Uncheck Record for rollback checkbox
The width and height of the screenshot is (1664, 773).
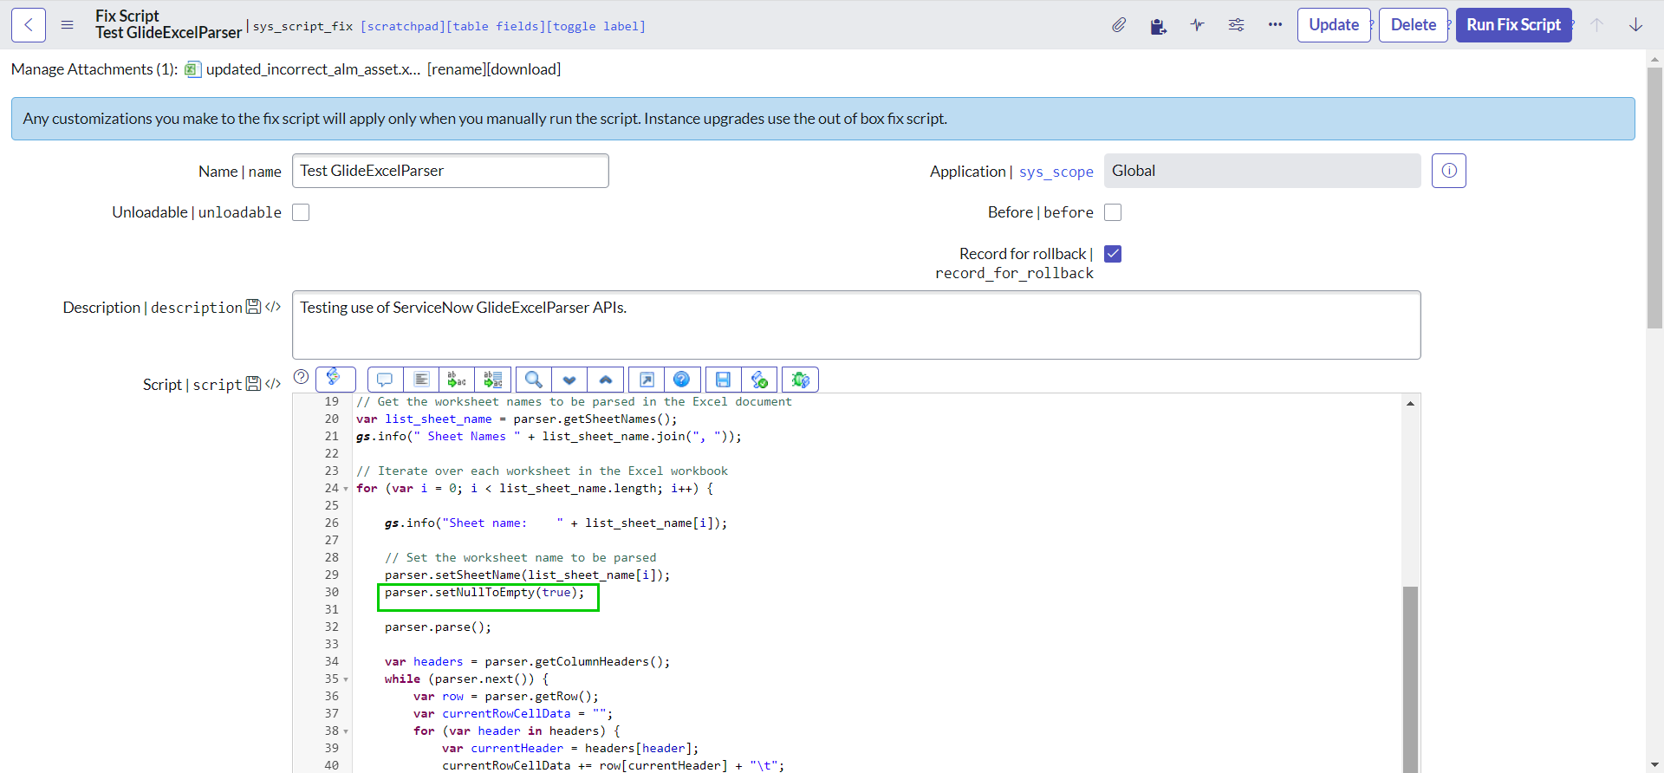click(1113, 254)
